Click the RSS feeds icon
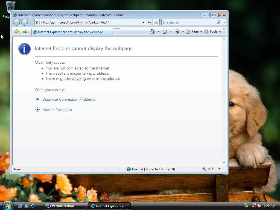280x210 pixels. (x=165, y=32)
